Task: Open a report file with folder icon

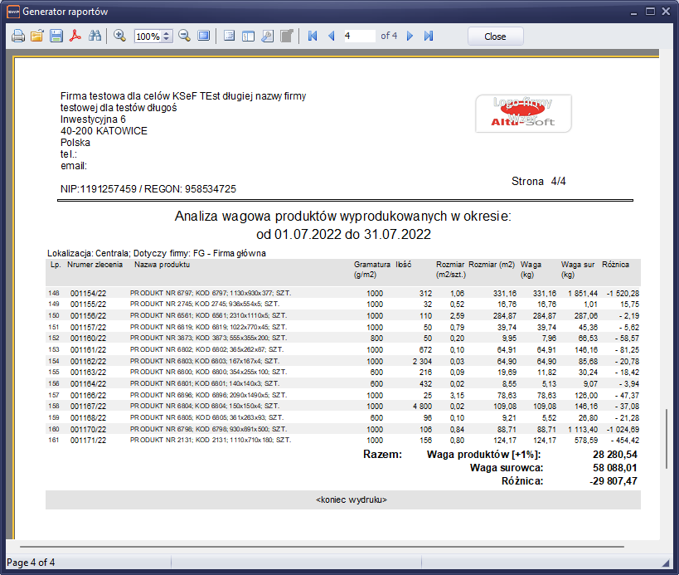Action: 37,37
